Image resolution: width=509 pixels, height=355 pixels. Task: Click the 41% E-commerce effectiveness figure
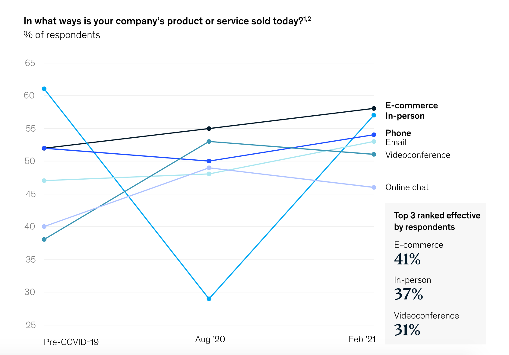(x=407, y=259)
